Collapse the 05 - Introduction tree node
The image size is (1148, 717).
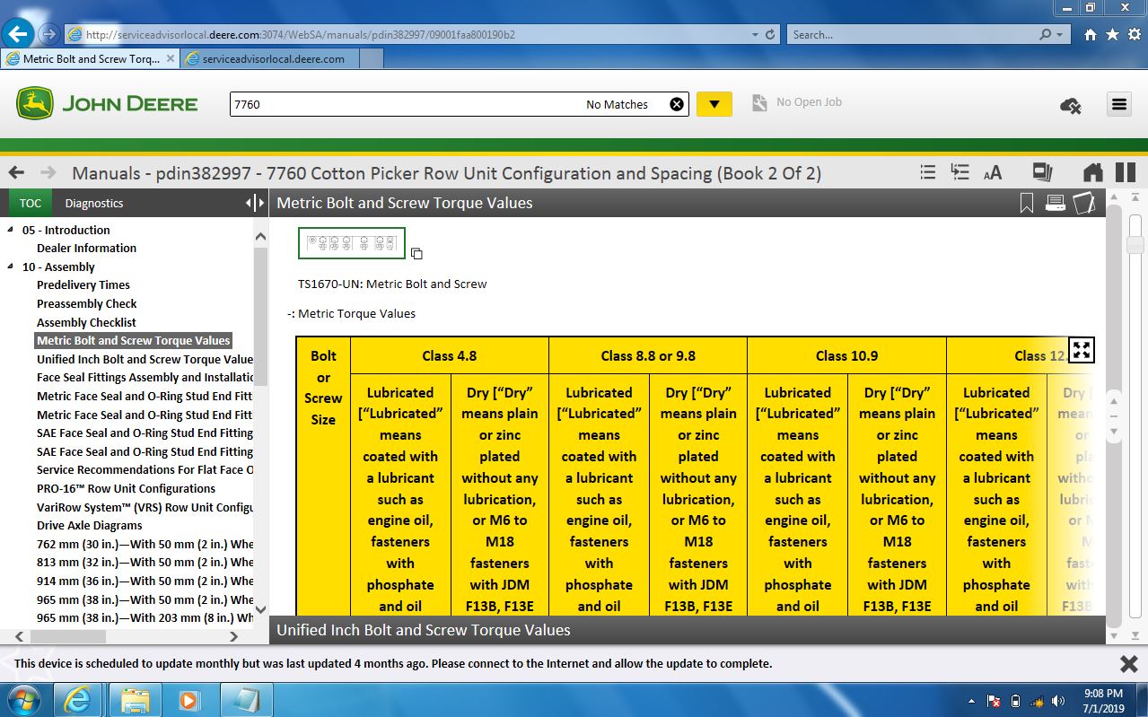[x=11, y=230]
